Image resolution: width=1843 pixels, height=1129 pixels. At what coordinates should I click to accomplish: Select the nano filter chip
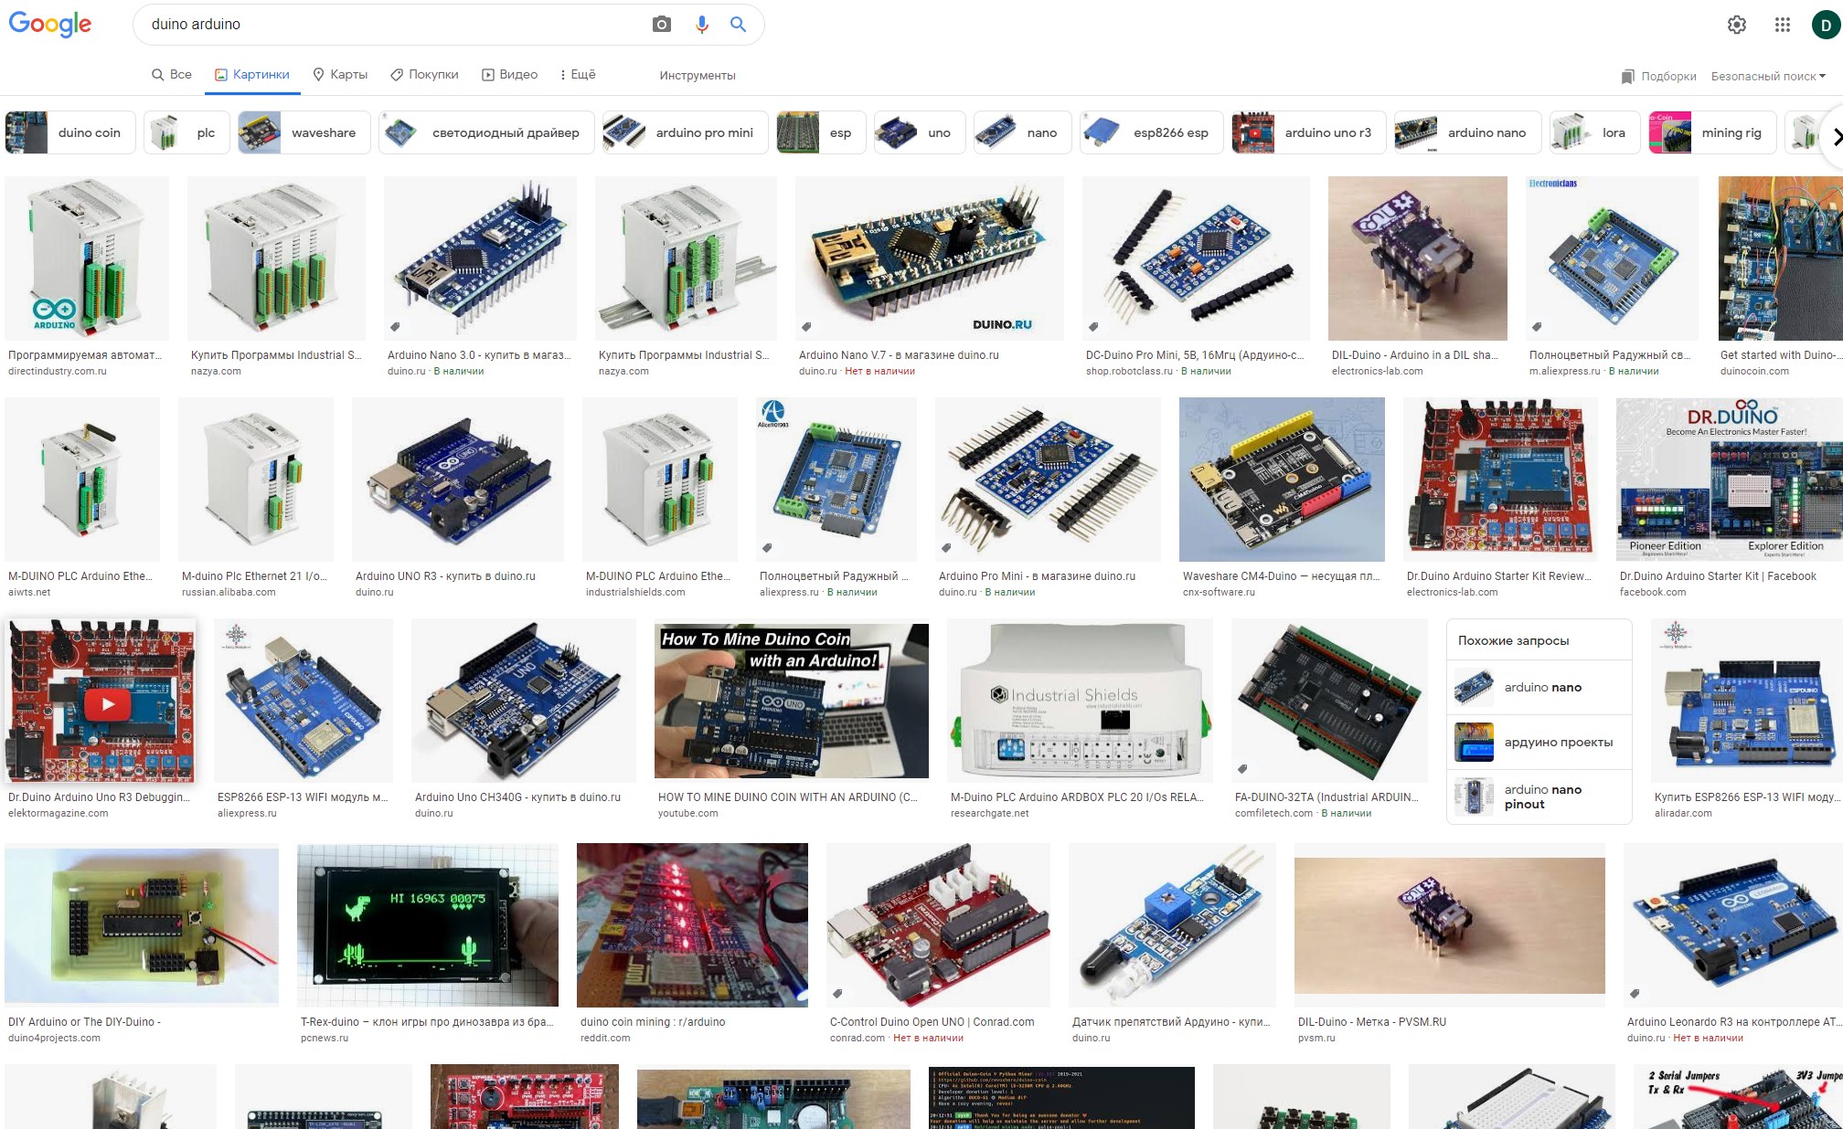click(x=1022, y=132)
